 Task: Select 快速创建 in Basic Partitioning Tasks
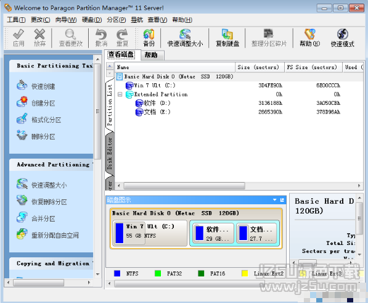click(x=36, y=86)
